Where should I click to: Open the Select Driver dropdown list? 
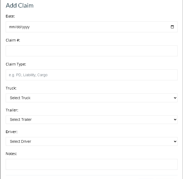tap(92, 141)
